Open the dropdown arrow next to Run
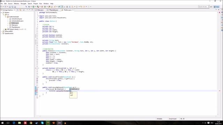Screen dimensions: 223x125 click(x=35, y=7)
